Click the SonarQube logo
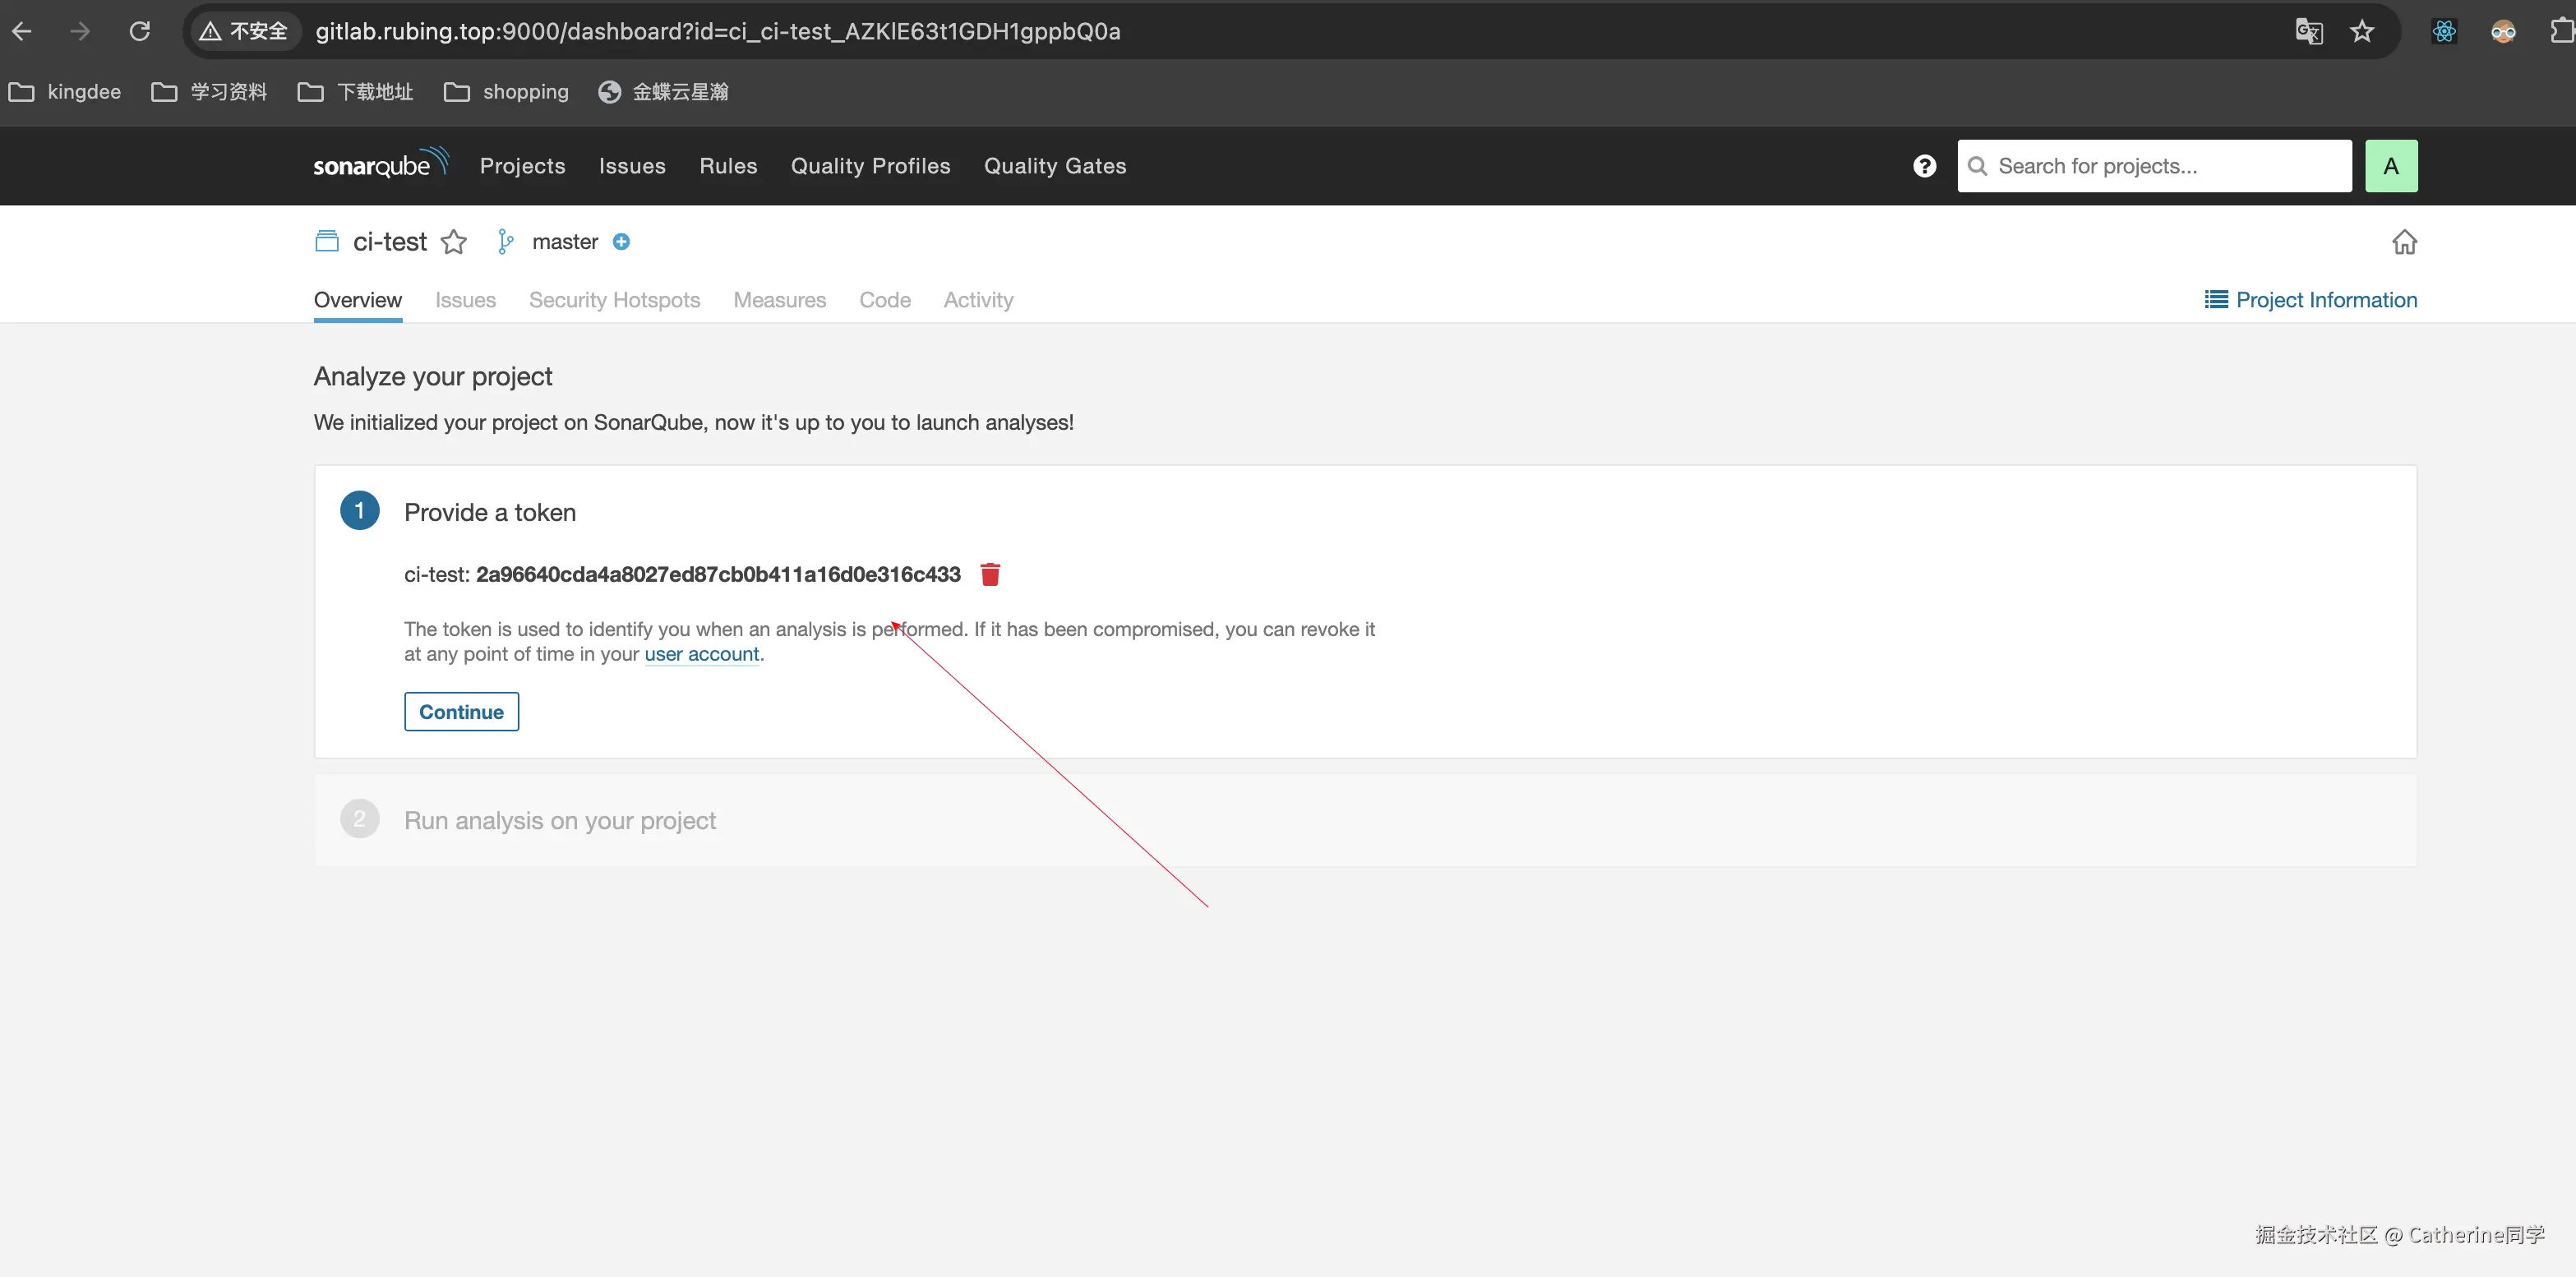2576x1277 pixels. (x=380, y=165)
